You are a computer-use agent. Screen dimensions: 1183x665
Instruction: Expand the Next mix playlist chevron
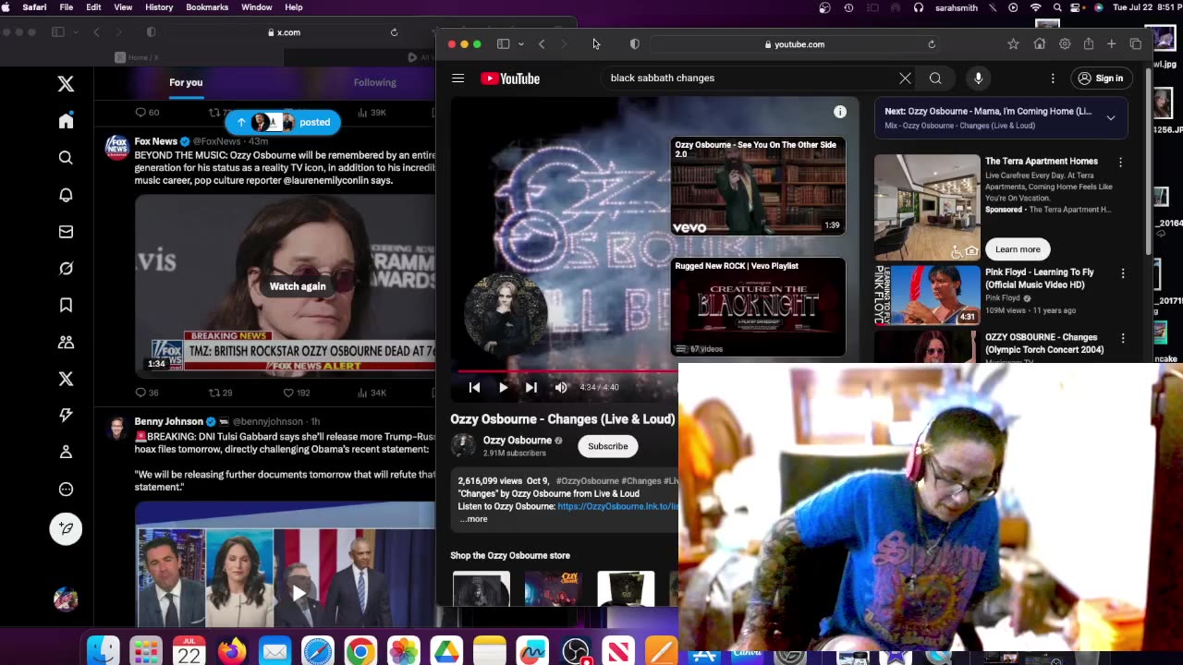pos(1110,118)
